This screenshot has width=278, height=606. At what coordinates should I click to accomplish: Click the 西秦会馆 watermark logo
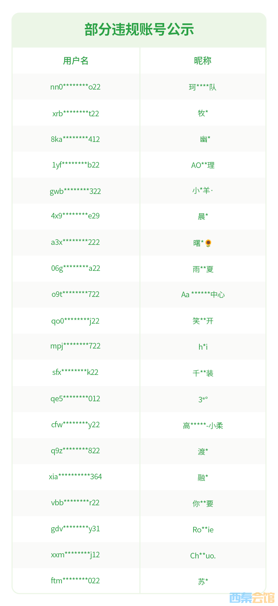coord(252,598)
